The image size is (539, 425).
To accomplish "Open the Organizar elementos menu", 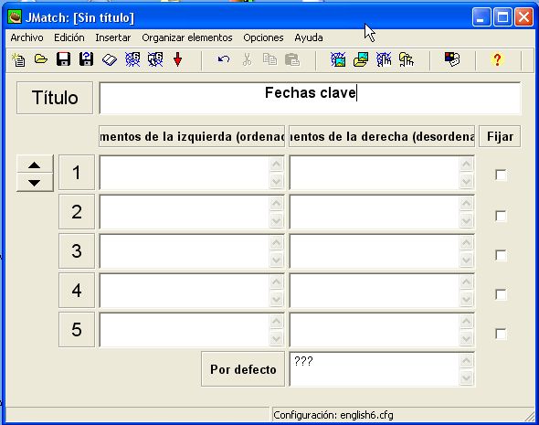I will (187, 37).
